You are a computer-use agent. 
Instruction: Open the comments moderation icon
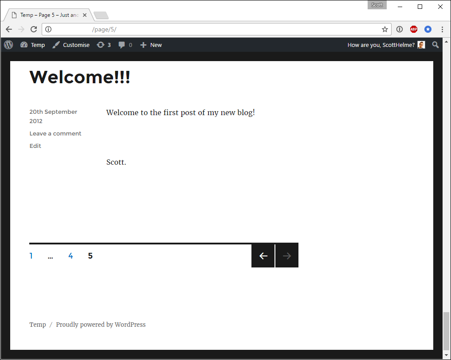pyautogui.click(x=125, y=45)
